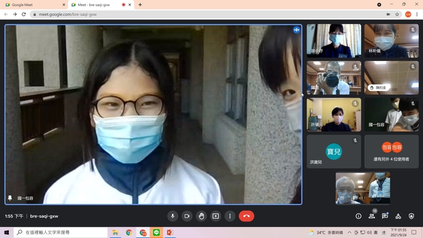Open the more options three-dot menu
This screenshot has height=238, width=423.
230,216
